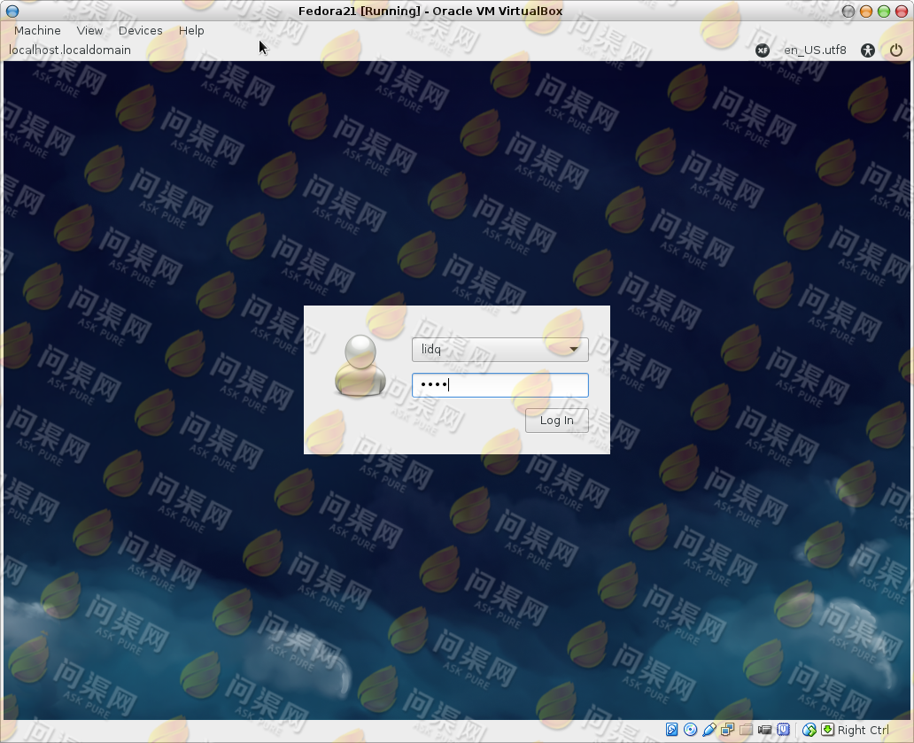
Task: Click the user avatar image
Action: click(360, 366)
